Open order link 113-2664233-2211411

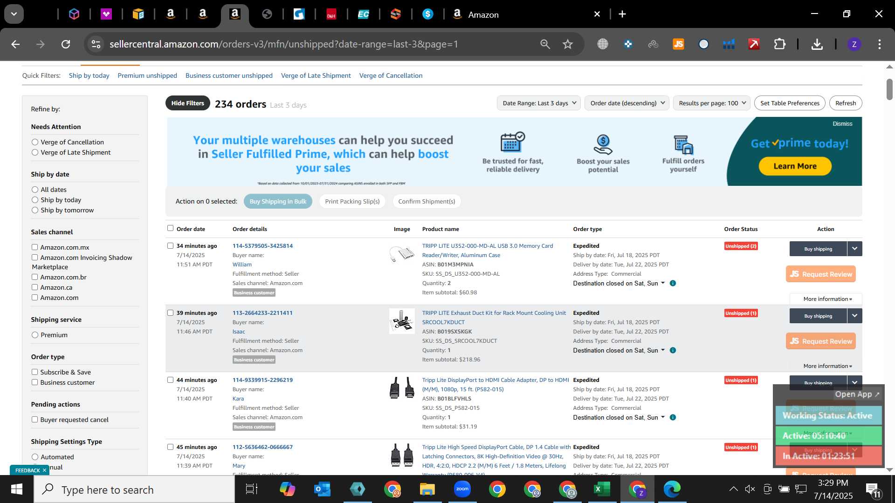(262, 313)
